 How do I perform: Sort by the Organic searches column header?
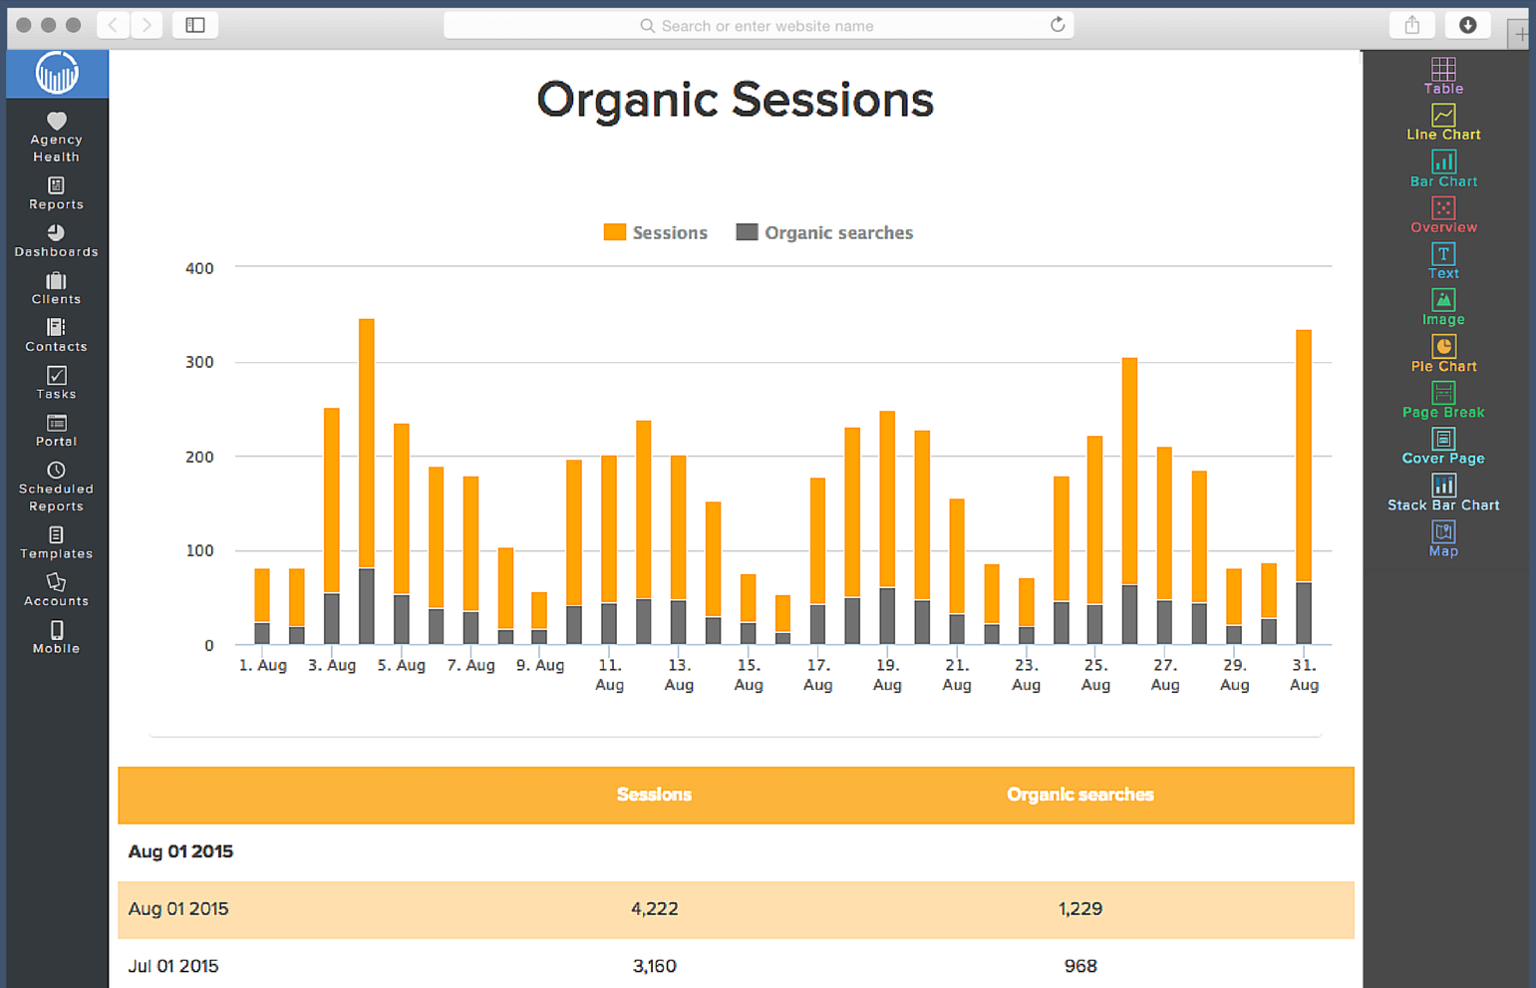[1079, 795]
